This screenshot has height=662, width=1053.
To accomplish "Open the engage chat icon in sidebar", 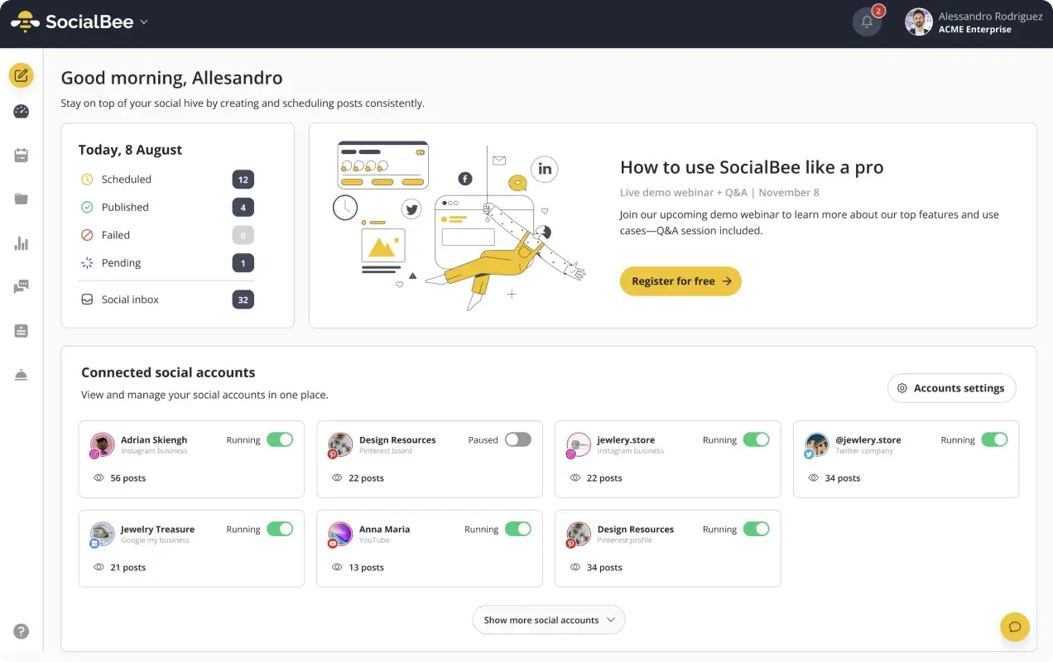I will click(21, 286).
